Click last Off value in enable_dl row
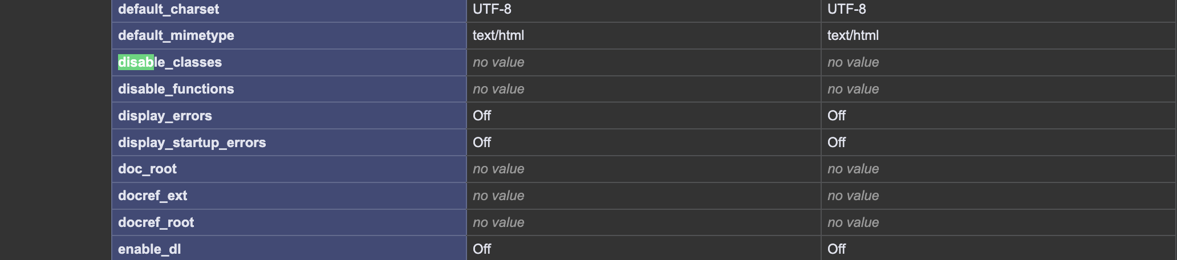 (836, 249)
